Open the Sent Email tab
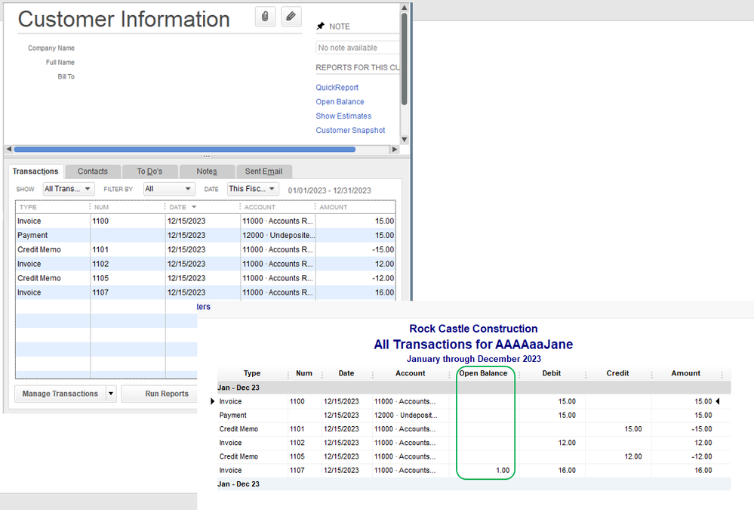This screenshot has width=754, height=510. click(263, 172)
